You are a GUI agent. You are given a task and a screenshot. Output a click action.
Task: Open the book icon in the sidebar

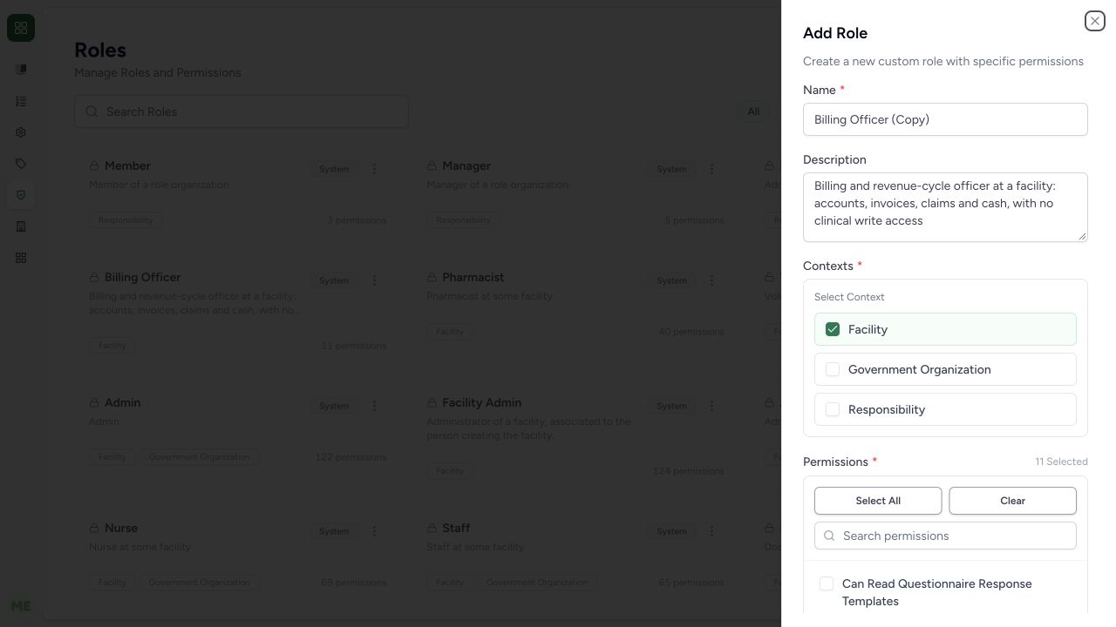(21, 70)
